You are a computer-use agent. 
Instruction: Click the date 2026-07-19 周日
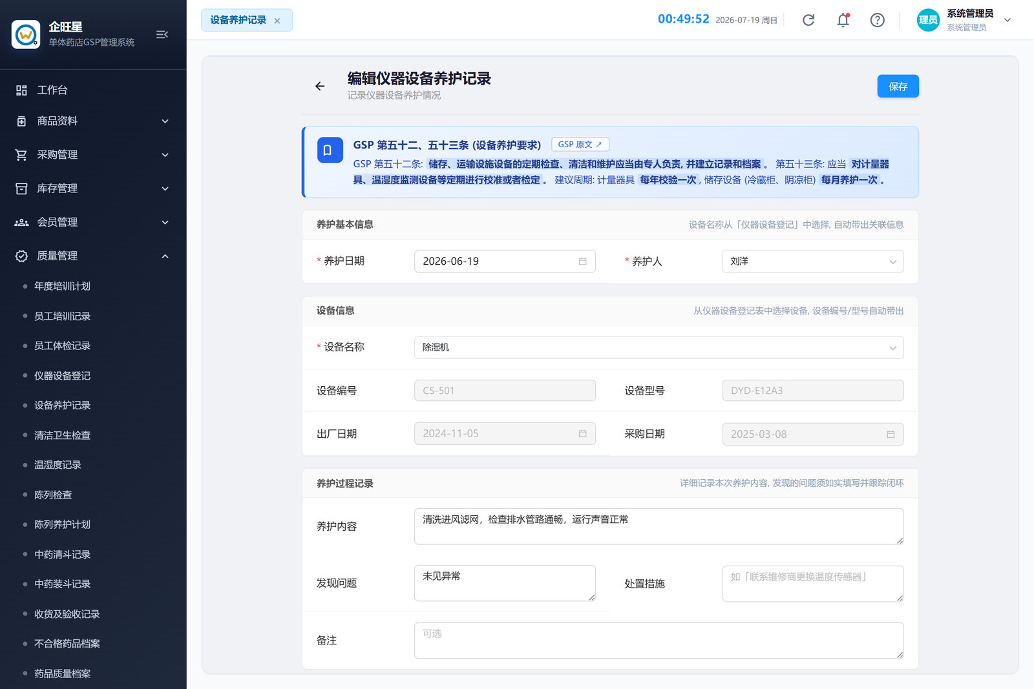tap(746, 21)
